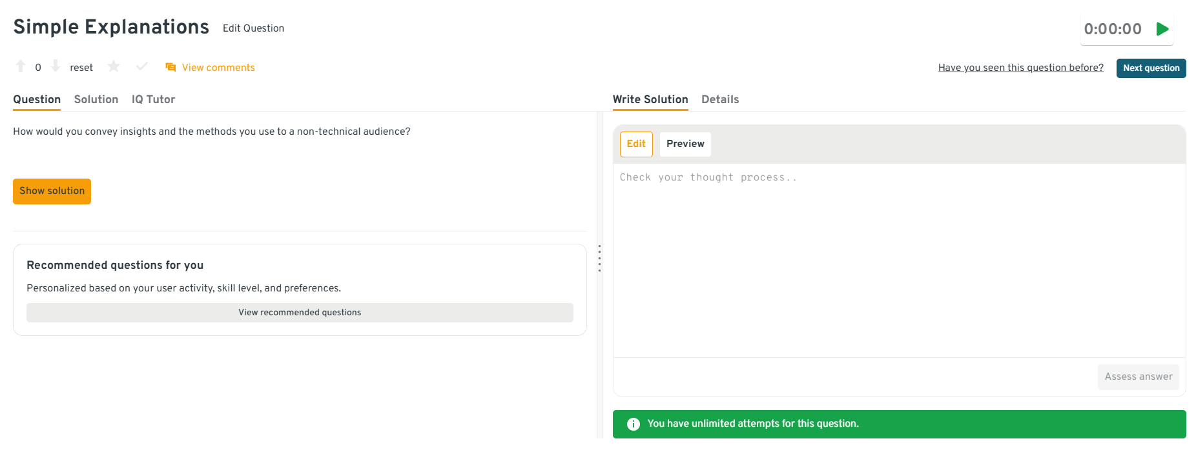Bookmark the question using the star icon
This screenshot has width=1196, height=461.
pyautogui.click(x=114, y=66)
